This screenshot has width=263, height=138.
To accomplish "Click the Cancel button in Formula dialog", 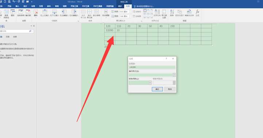I will click(x=170, y=89).
